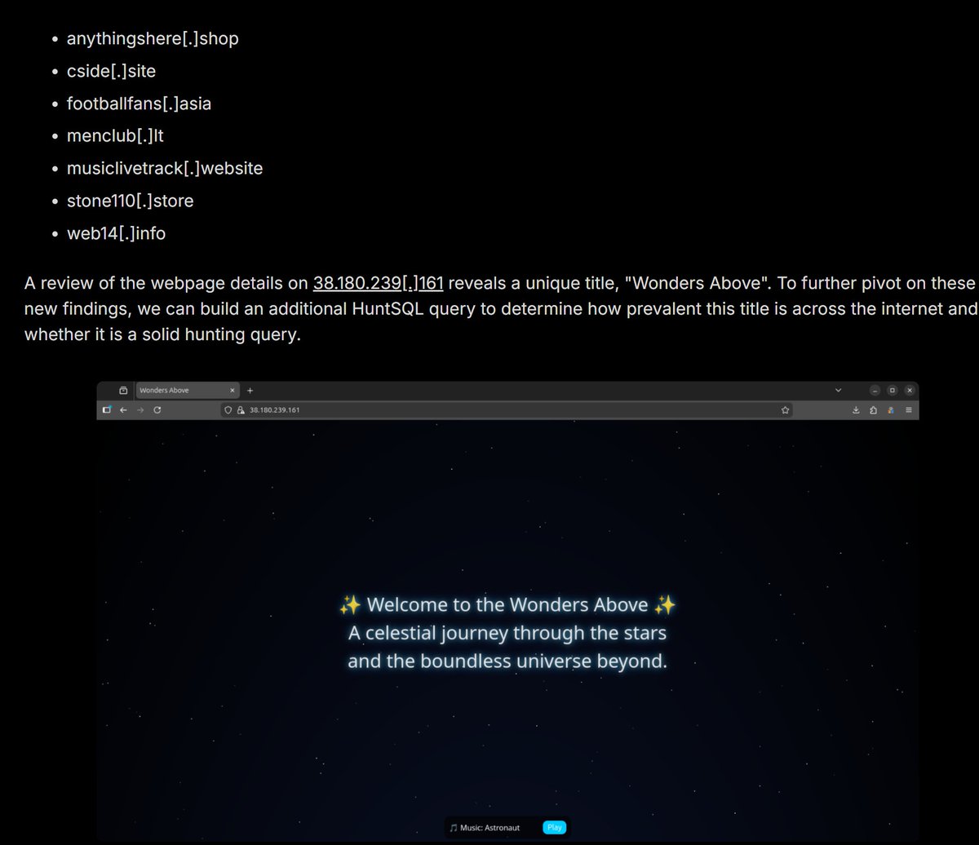Click the account profile icon in the toolbar
Image resolution: width=979 pixels, height=845 pixels.
(891, 410)
